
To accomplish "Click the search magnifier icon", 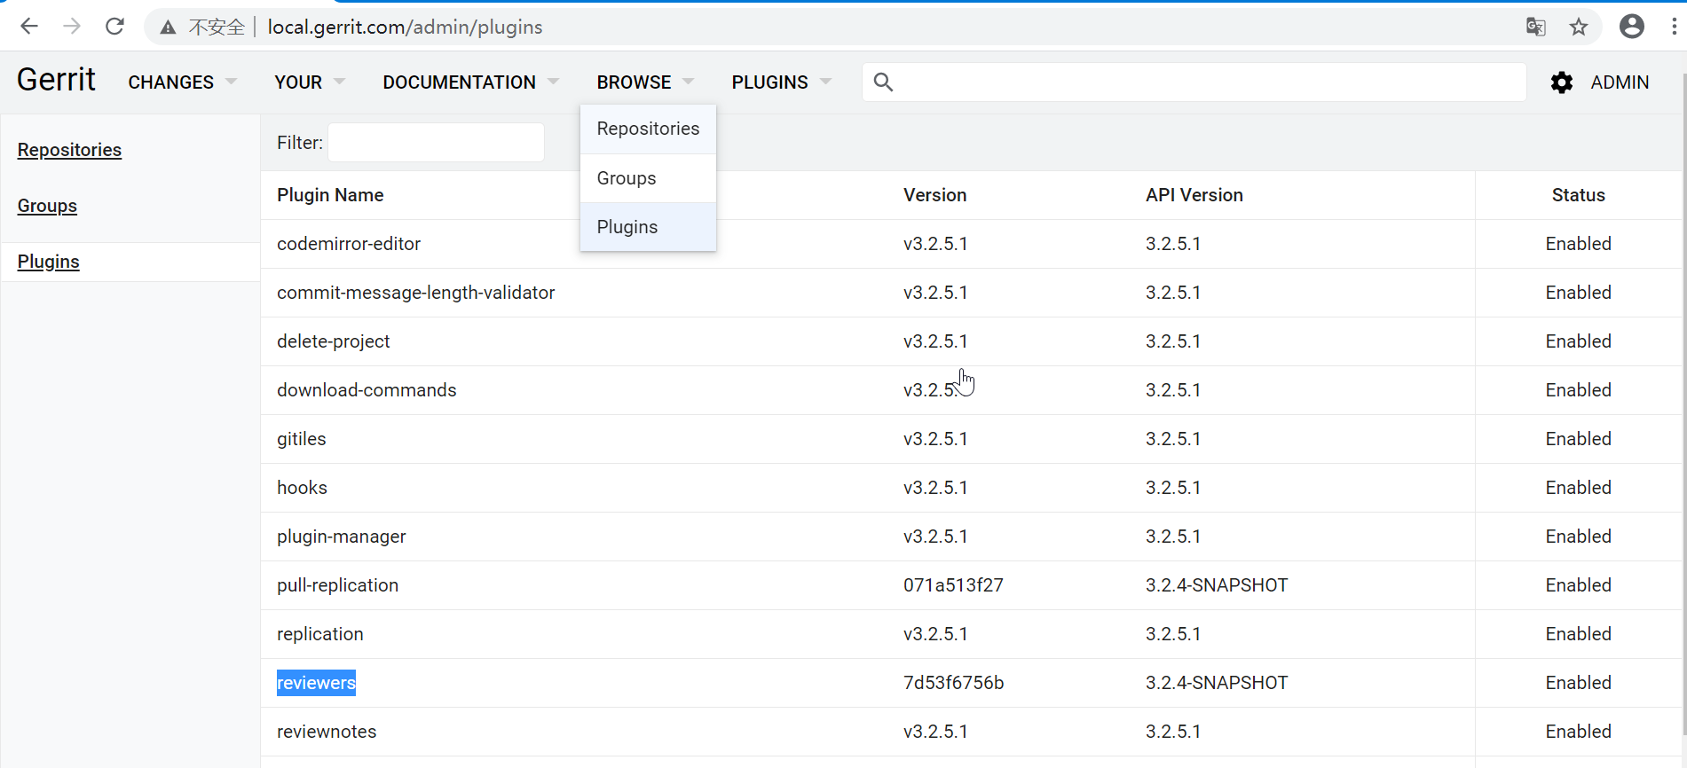I will point(883,82).
